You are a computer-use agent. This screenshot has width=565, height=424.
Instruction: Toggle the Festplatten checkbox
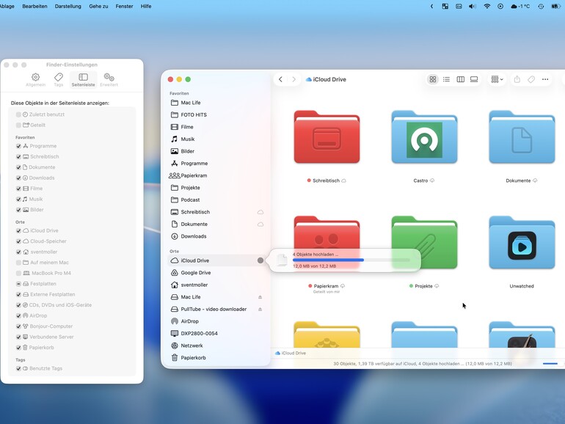pos(18,284)
